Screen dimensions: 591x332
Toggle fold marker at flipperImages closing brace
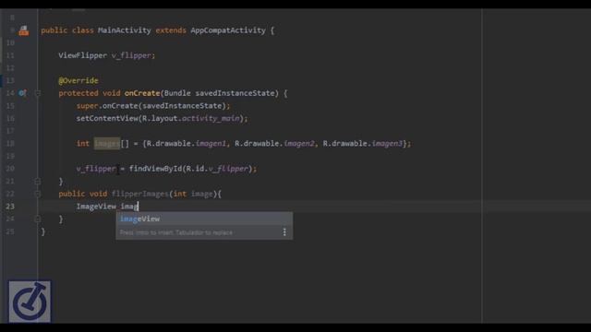pyautogui.click(x=37, y=219)
